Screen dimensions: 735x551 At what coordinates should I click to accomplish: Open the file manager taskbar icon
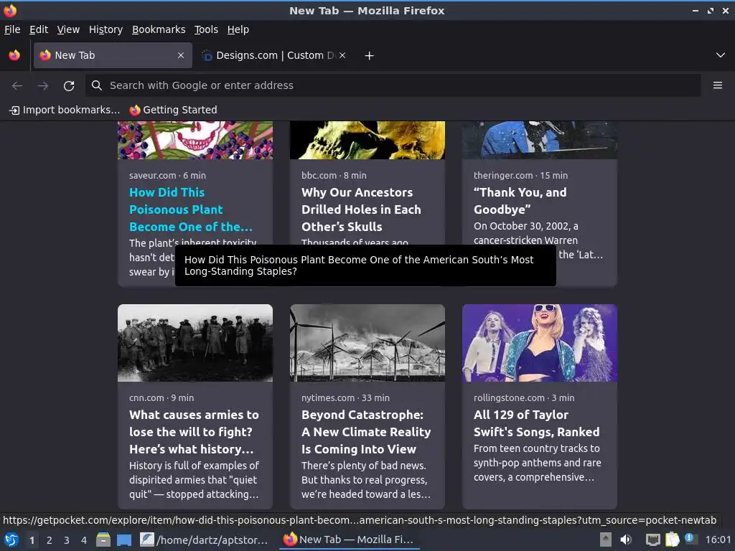[103, 540]
